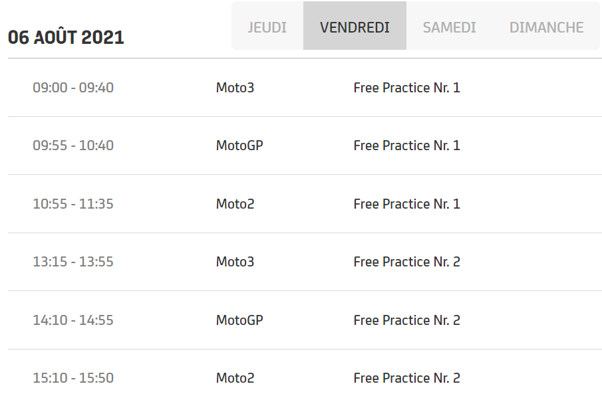
Task: Click the 10:55 - 11:35 time slot
Action: [73, 204]
